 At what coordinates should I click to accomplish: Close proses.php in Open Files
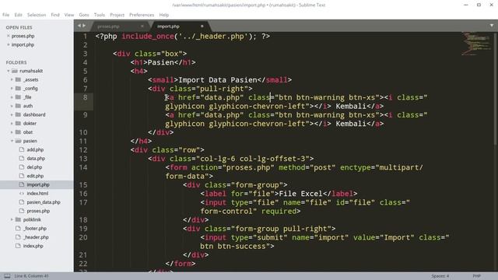[x=9, y=37]
